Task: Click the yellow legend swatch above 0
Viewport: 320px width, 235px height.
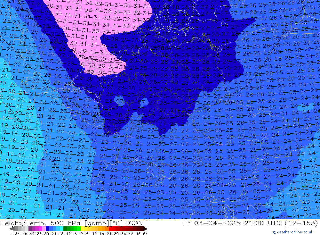Action: click(83, 229)
